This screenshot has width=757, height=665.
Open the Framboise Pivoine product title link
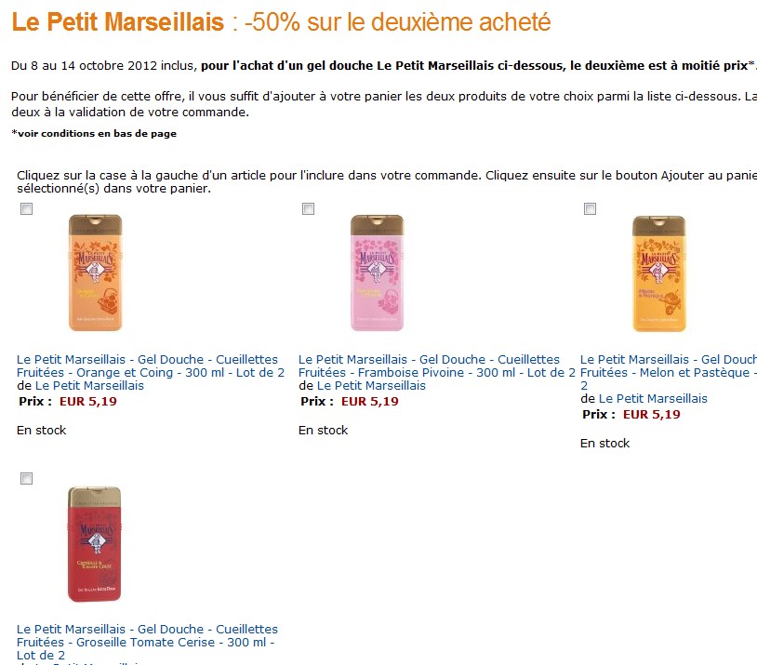(437, 366)
